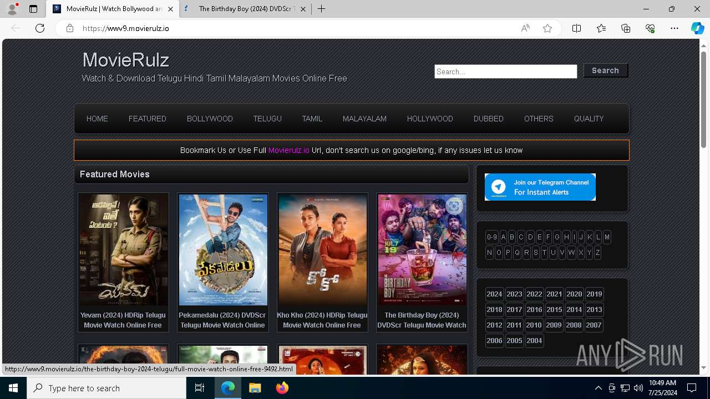Click the Windows taskbar search box
The height and width of the screenshot is (399, 710).
pos(106,388)
